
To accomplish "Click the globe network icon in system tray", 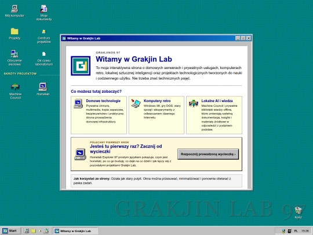I will click(x=283, y=231).
